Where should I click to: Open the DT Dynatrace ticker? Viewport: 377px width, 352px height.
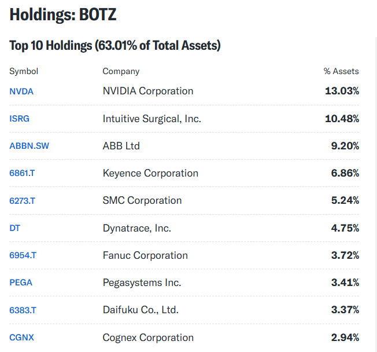pos(14,228)
